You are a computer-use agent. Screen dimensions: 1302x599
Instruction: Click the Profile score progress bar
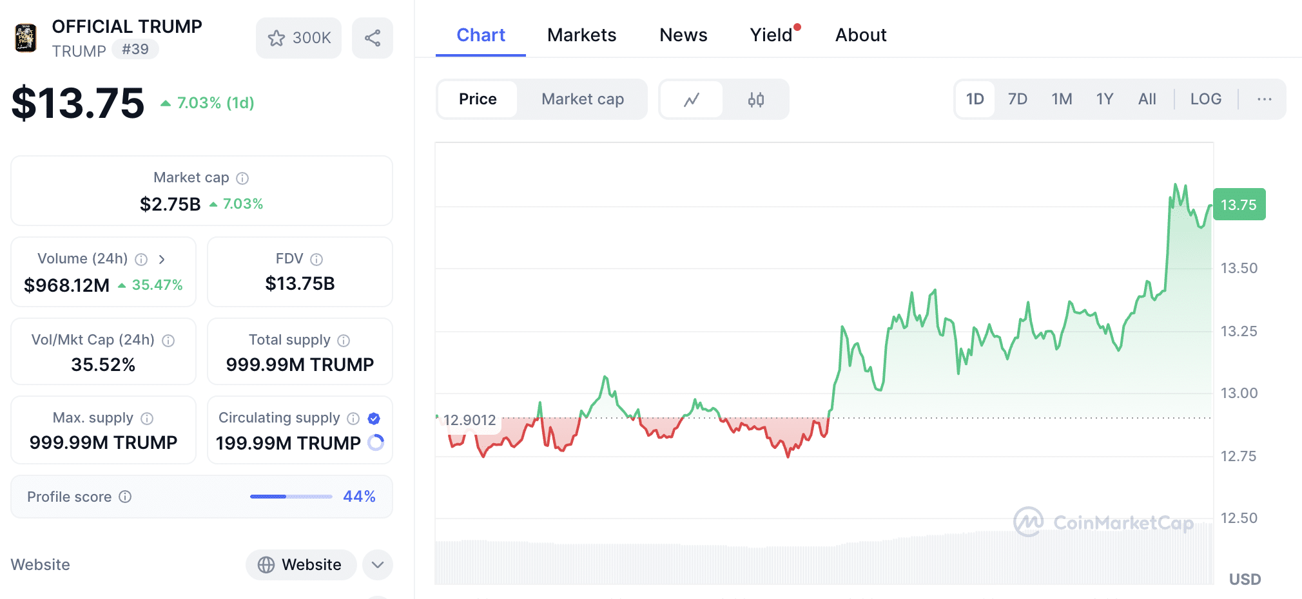point(291,497)
